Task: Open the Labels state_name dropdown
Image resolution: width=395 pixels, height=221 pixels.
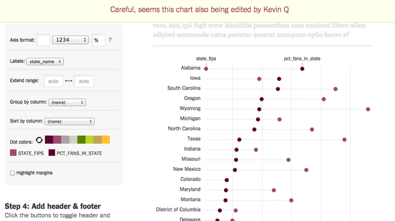Action: pyautogui.click(x=45, y=61)
